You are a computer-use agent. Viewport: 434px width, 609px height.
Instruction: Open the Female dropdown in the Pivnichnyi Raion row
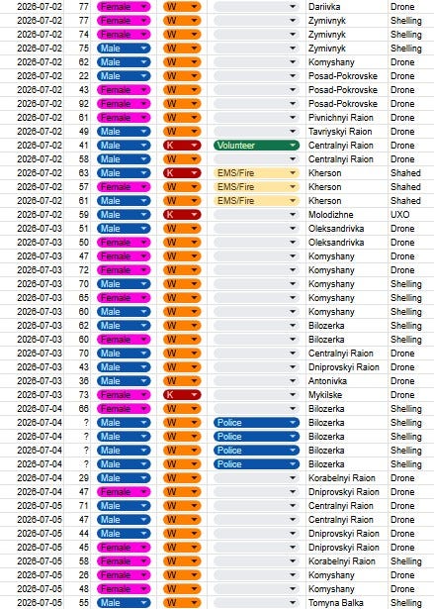tap(124, 118)
